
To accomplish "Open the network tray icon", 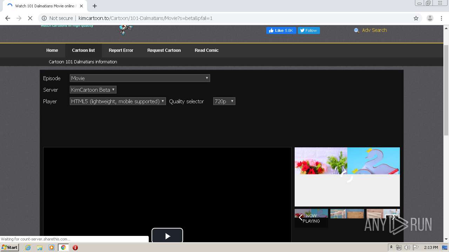I will point(399,247).
